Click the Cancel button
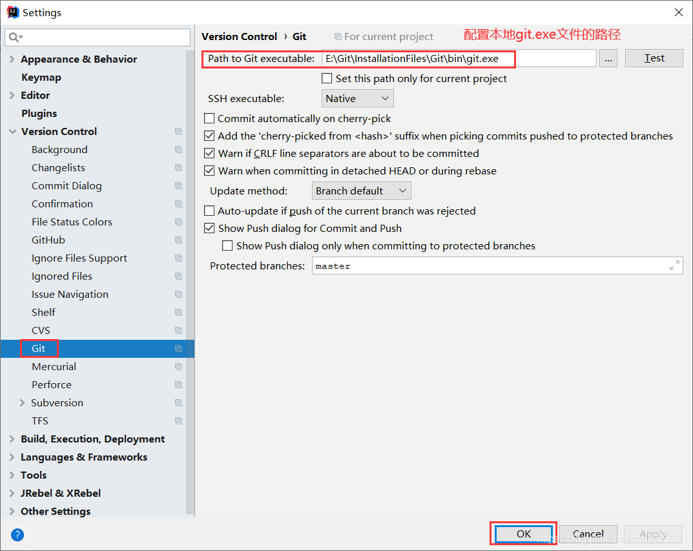This screenshot has height=551, width=693. tap(588, 534)
